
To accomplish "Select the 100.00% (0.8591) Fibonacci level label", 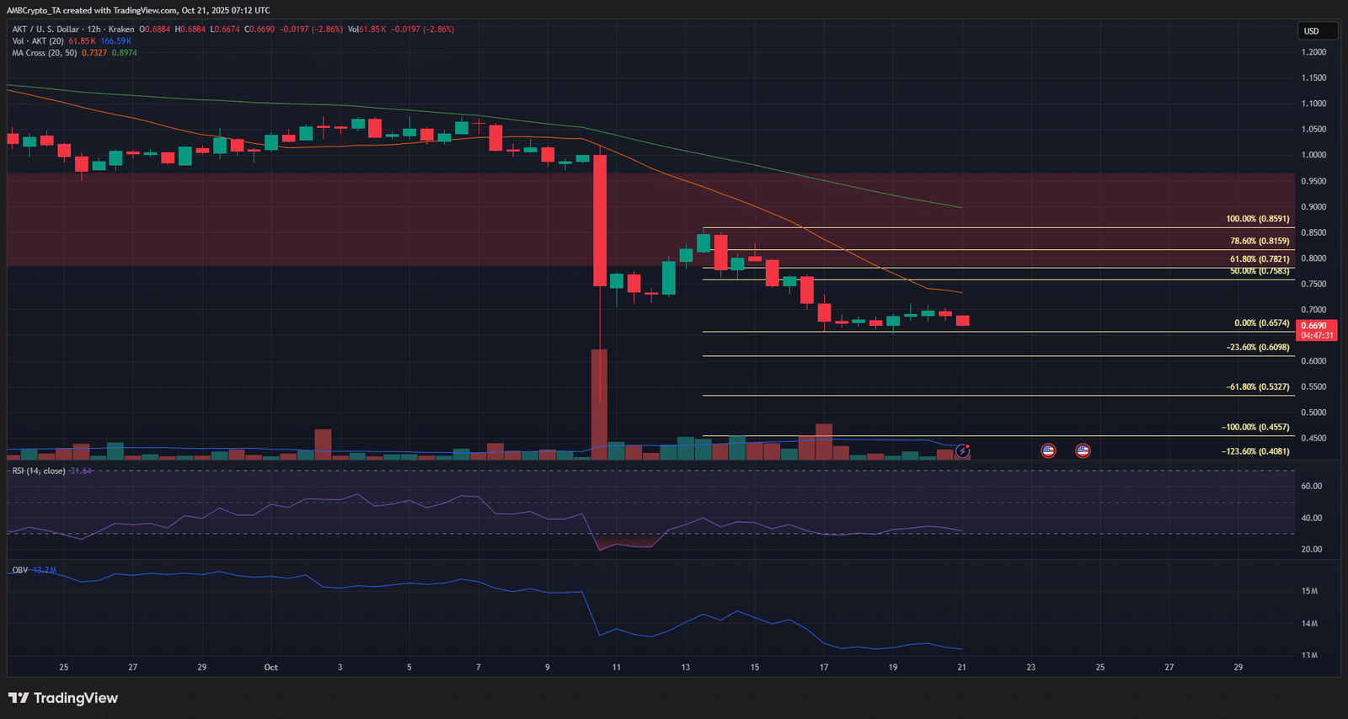I will [1257, 219].
